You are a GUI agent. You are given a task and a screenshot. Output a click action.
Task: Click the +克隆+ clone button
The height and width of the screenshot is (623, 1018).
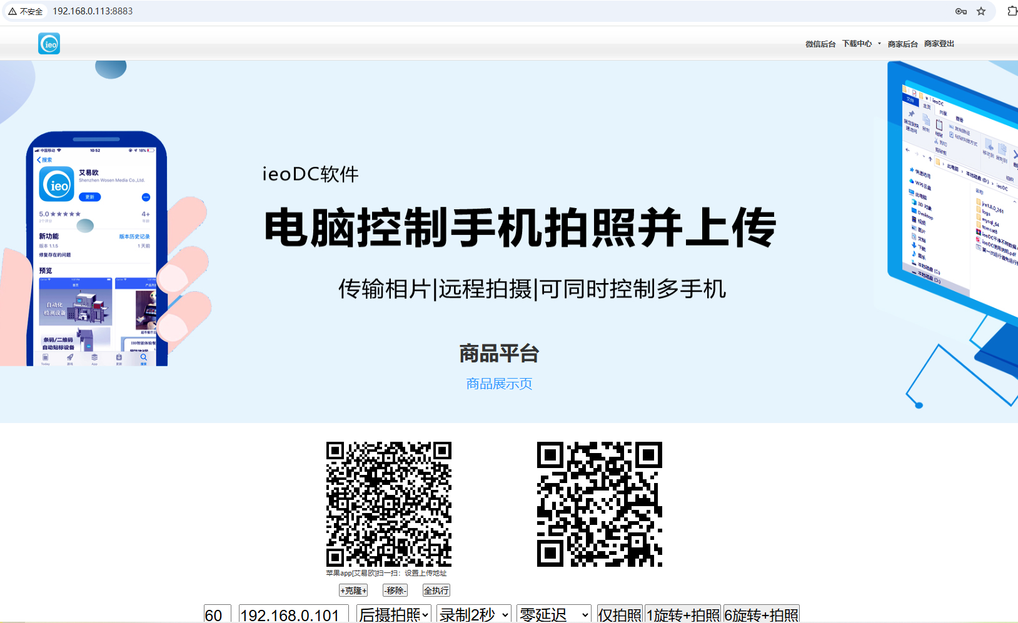tap(353, 591)
